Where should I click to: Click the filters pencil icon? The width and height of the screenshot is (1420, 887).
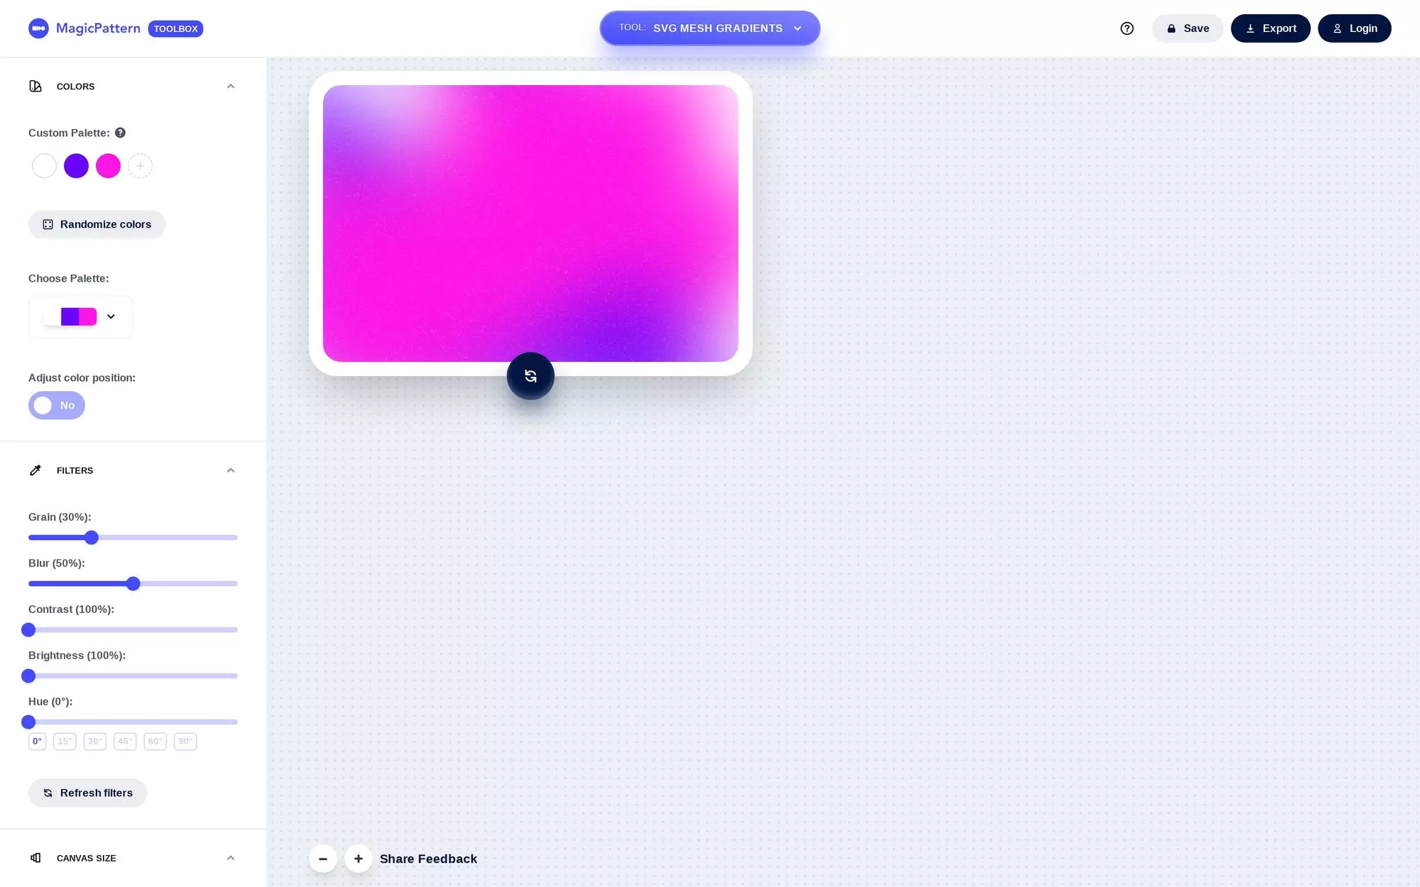click(35, 470)
